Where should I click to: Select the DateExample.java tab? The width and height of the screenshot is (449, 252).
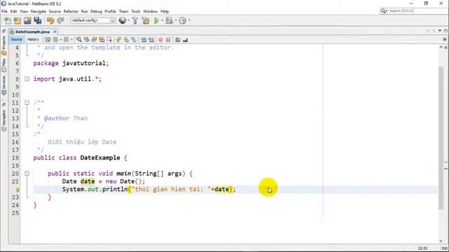(x=32, y=31)
